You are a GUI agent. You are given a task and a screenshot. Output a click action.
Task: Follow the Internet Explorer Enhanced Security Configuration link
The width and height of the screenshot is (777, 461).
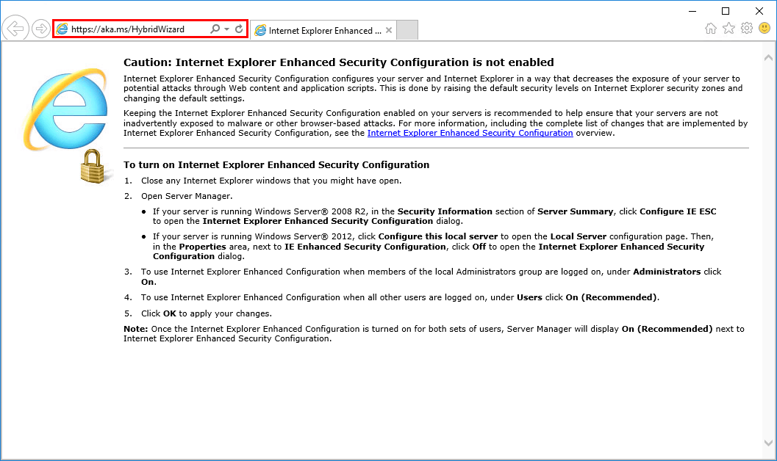pyautogui.click(x=470, y=133)
